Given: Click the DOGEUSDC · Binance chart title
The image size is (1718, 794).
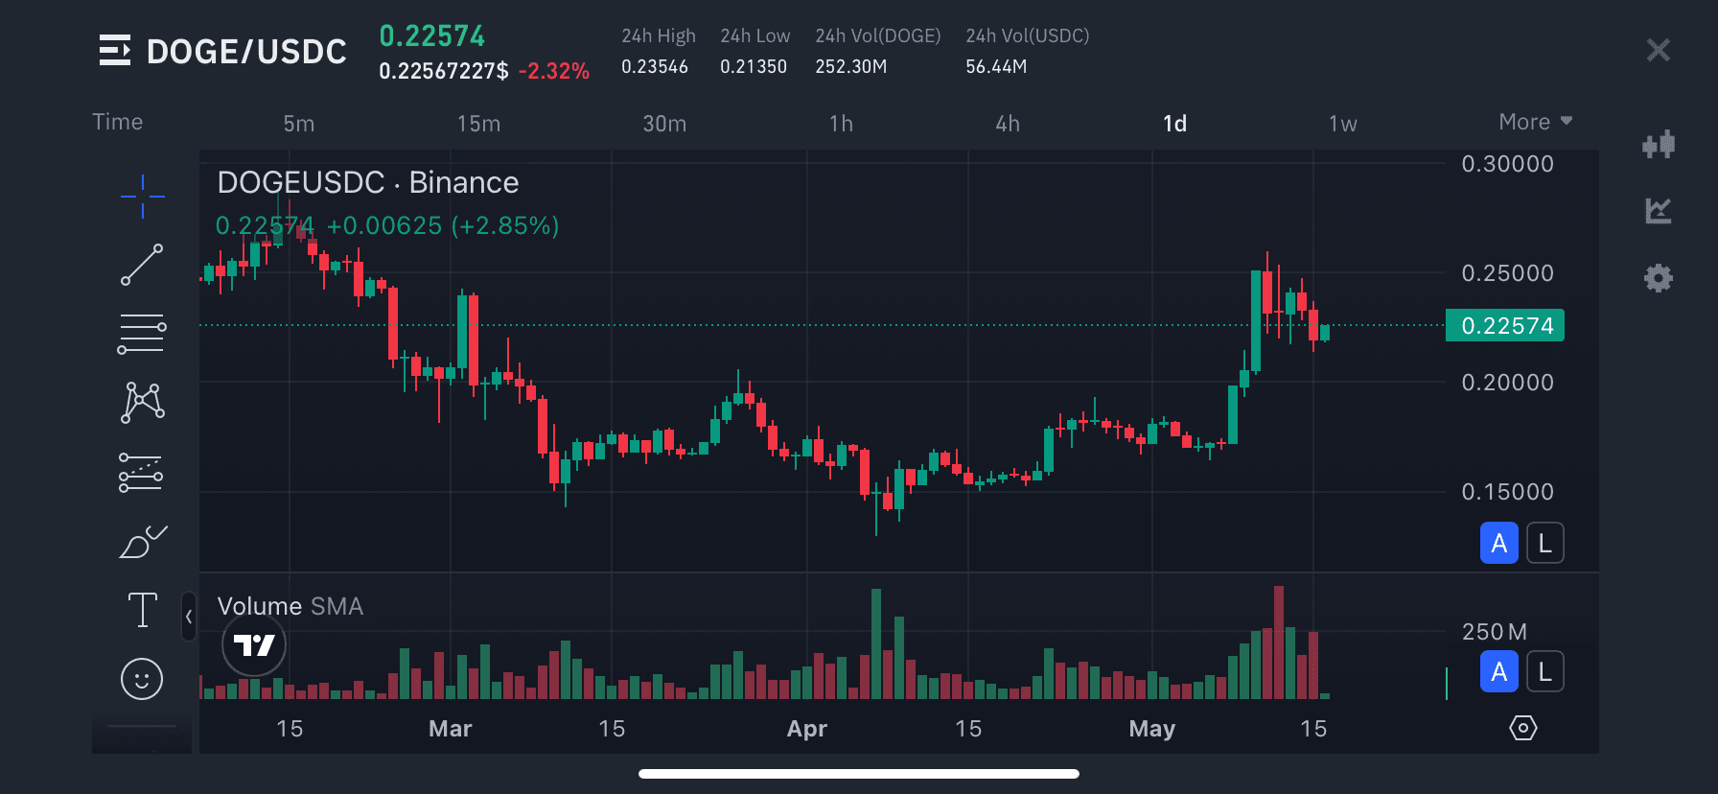Looking at the screenshot, I should (x=368, y=182).
